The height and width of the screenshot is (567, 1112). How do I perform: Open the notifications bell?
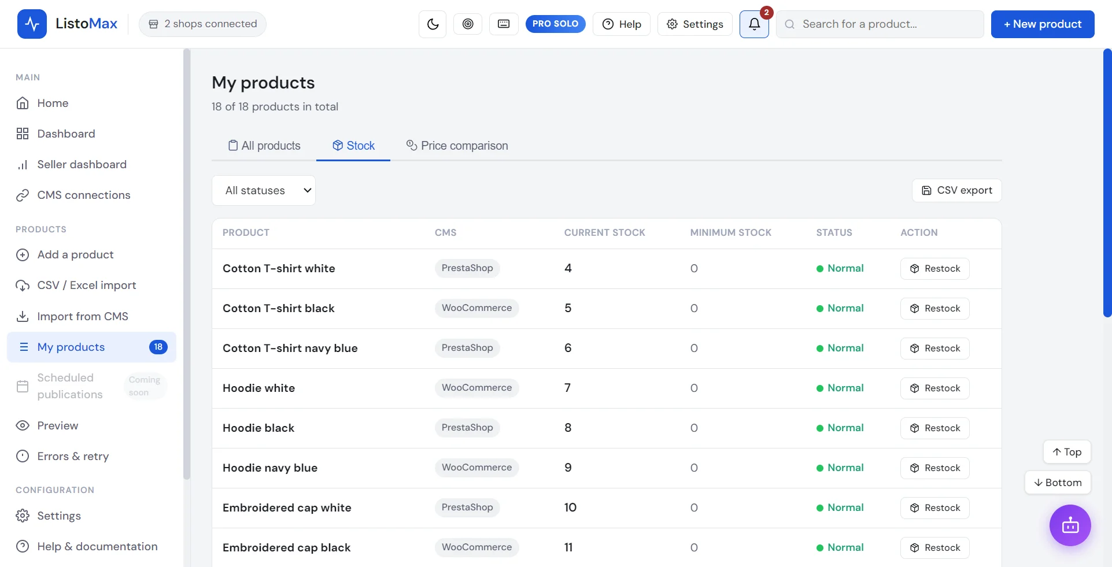point(754,24)
